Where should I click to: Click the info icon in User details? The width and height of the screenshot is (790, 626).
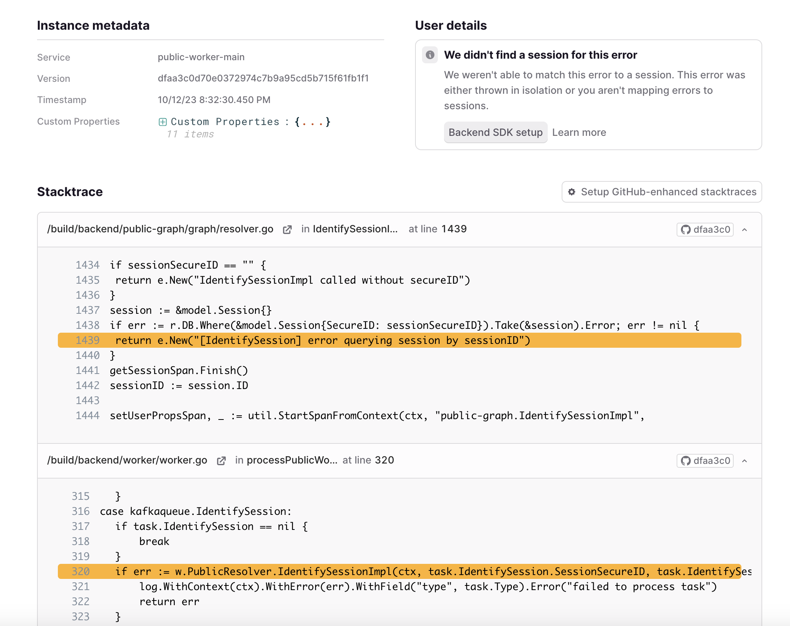point(430,55)
